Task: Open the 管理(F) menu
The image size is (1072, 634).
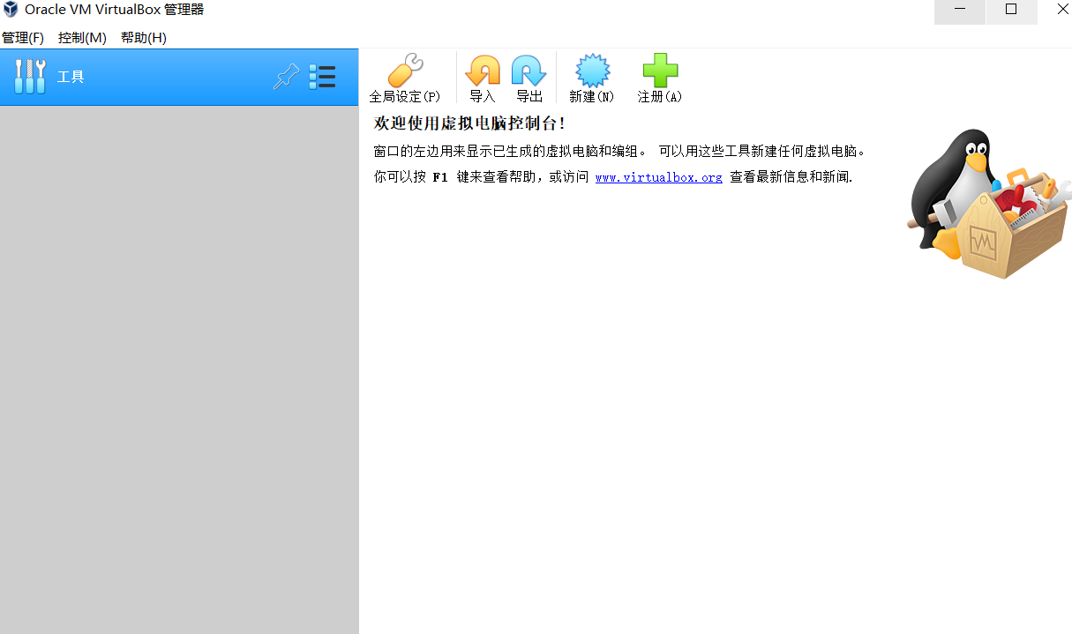Action: click(x=23, y=38)
